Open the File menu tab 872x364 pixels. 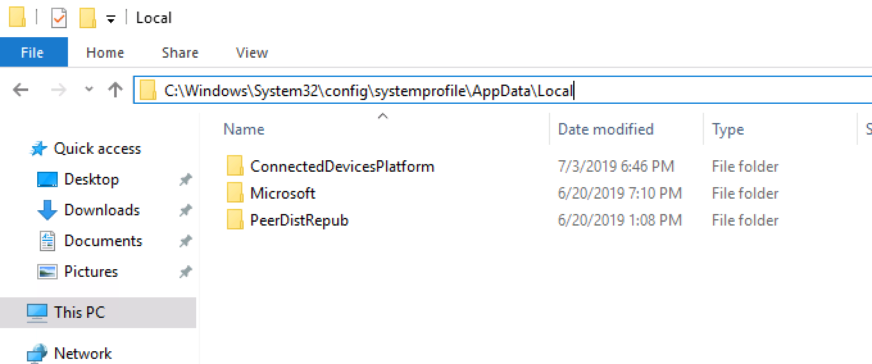click(x=32, y=53)
